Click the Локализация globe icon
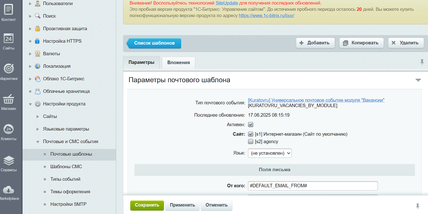The height and width of the screenshot is (214, 428). click(x=38, y=66)
